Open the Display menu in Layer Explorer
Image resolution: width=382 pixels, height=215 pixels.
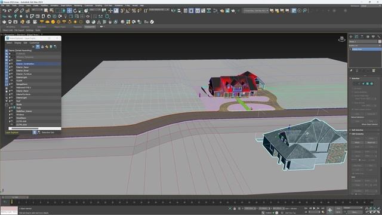click(17, 42)
